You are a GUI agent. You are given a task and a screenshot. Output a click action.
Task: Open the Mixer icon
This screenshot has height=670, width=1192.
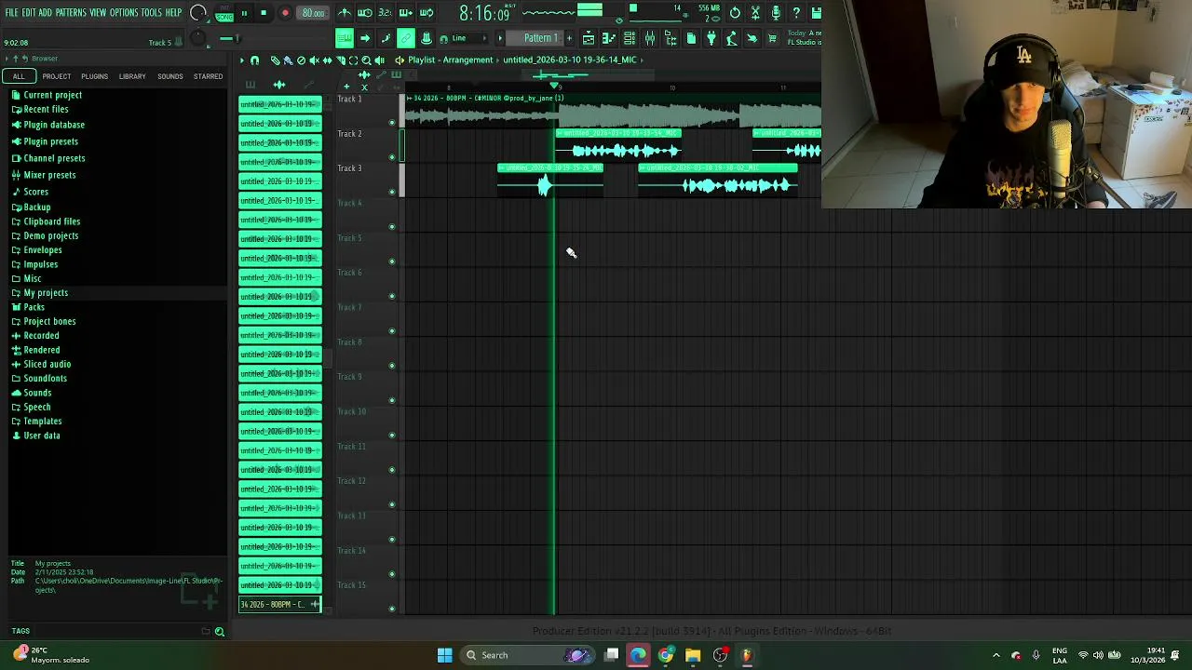(x=650, y=38)
